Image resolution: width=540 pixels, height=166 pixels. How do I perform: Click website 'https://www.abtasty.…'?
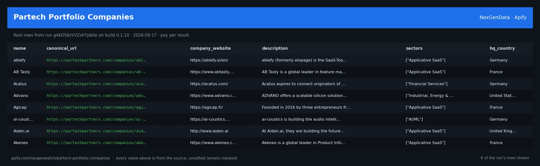coord(212,72)
